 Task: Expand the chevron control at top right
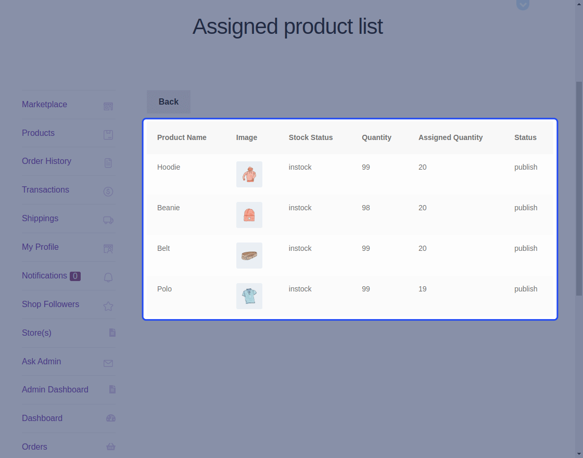pyautogui.click(x=523, y=5)
